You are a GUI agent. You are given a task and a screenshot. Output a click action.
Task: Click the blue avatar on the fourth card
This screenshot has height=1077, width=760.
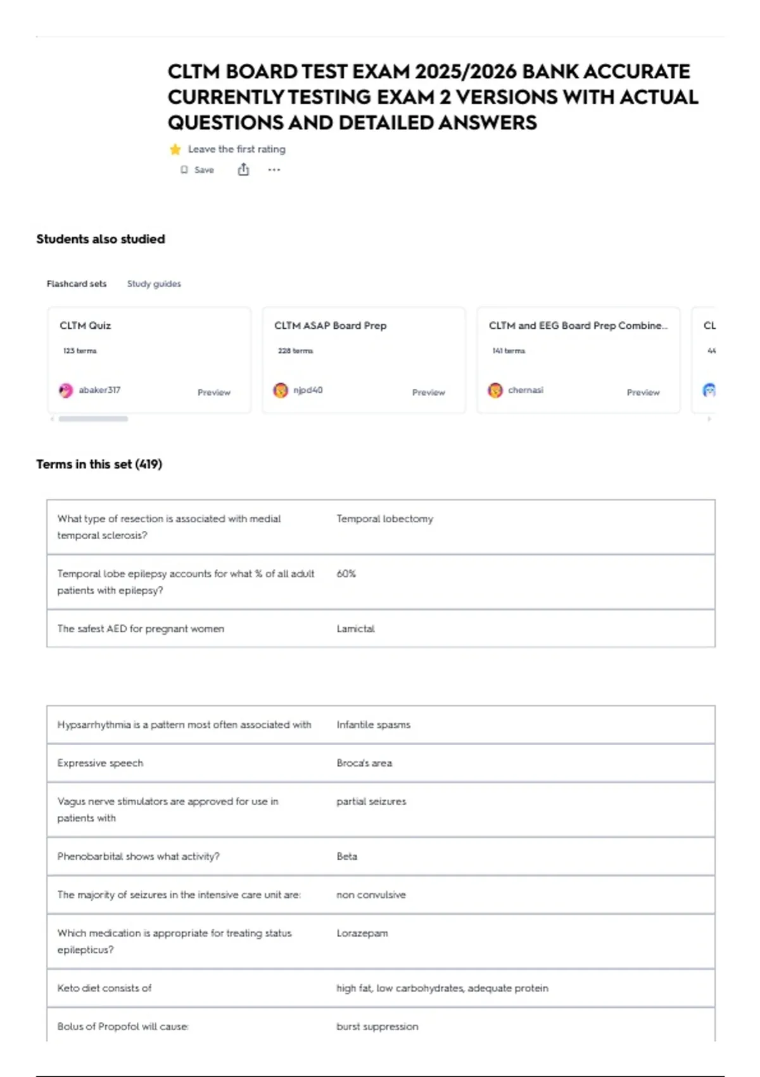click(x=709, y=390)
